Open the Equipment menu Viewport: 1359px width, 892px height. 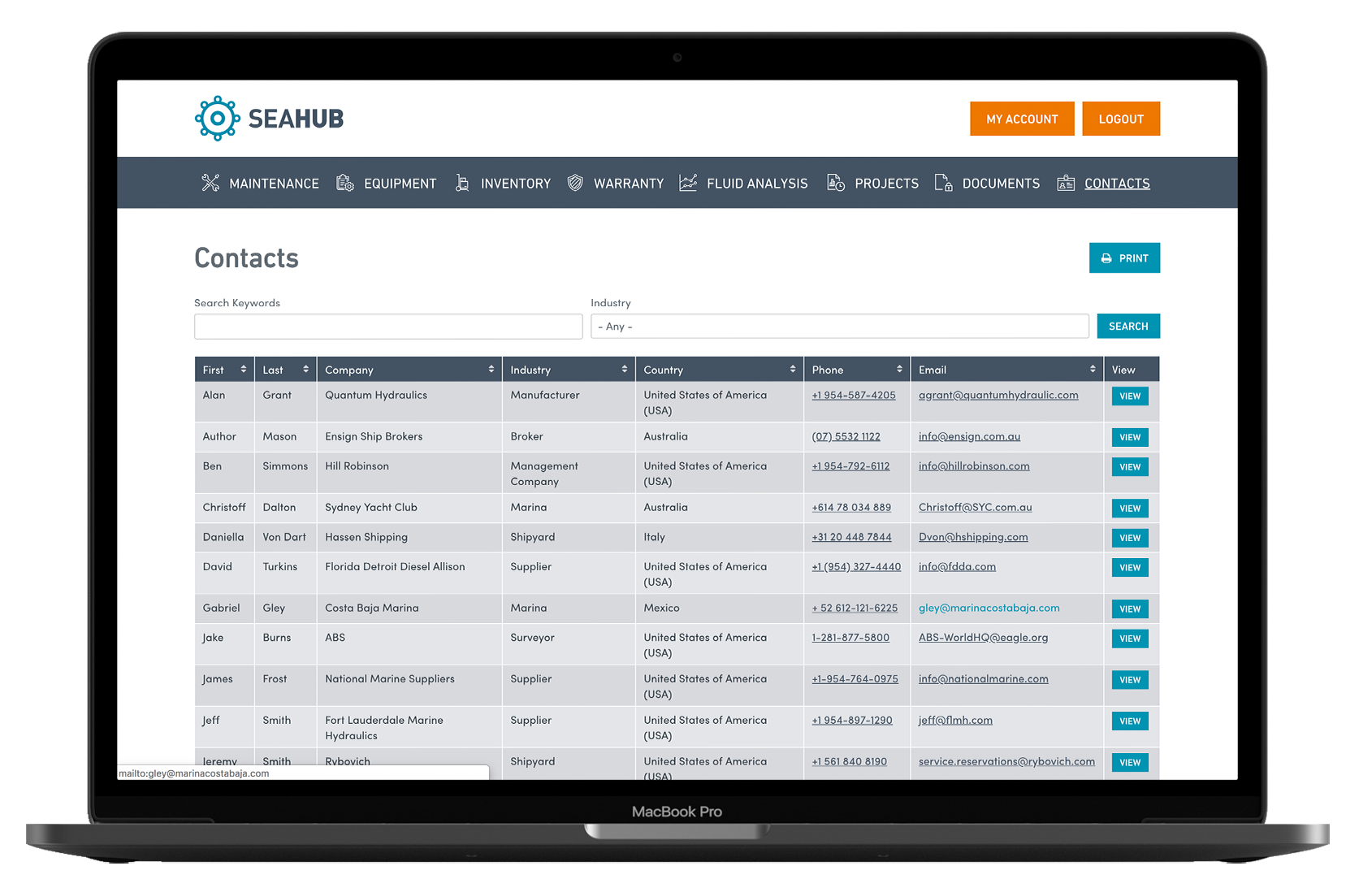400,184
